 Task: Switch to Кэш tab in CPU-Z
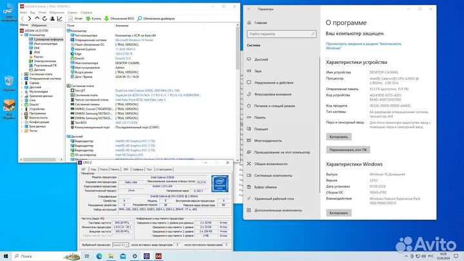point(93,169)
